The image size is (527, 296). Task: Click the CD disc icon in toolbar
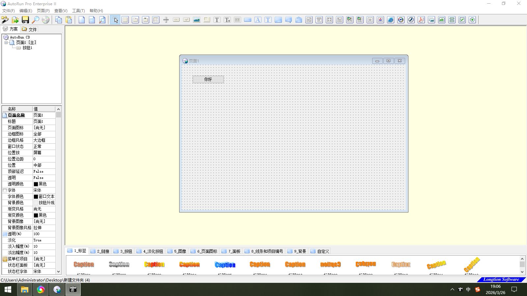pyautogui.click(x=46, y=20)
